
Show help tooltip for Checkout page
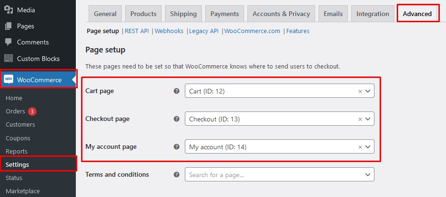point(176,119)
